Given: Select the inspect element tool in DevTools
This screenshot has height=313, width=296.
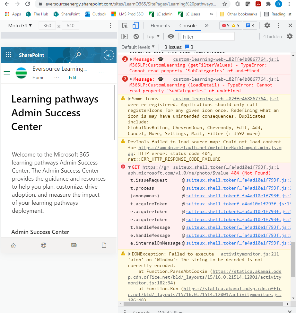Looking at the screenshot, I should pos(125,25).
